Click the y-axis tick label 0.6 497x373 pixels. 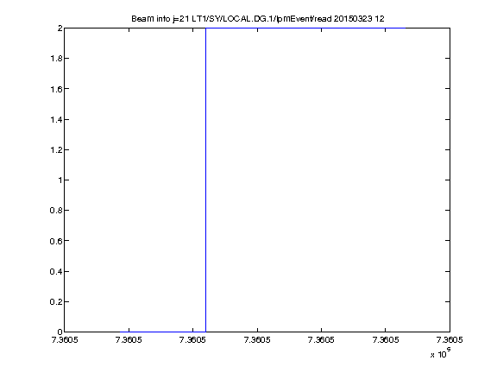tap(56, 241)
